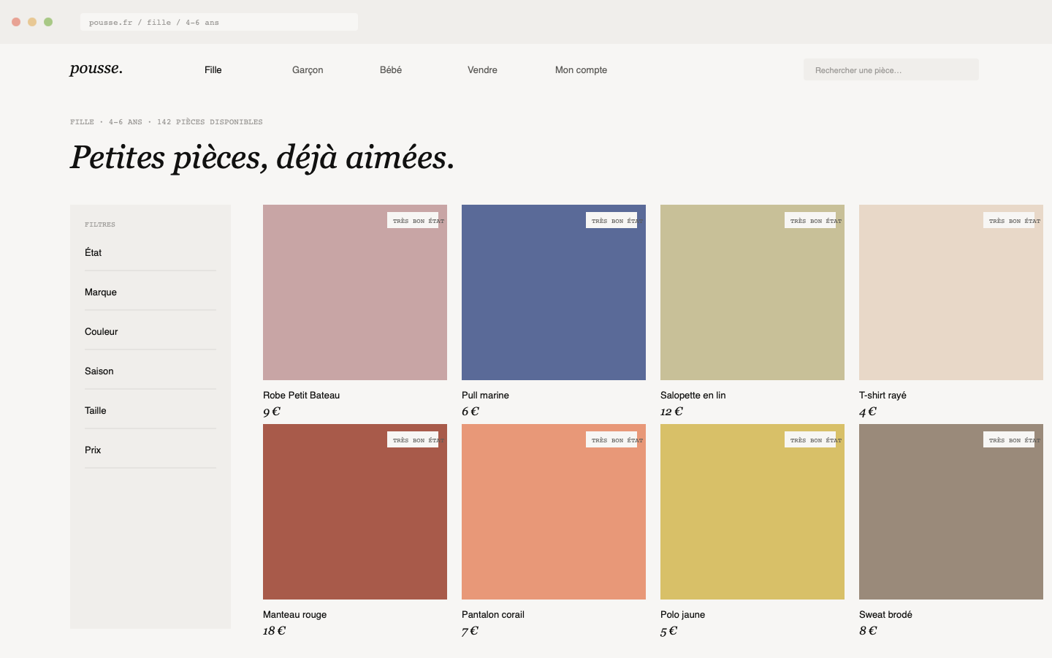1052x658 pixels.
Task: Click the Salopette en lin title
Action: 693,396
